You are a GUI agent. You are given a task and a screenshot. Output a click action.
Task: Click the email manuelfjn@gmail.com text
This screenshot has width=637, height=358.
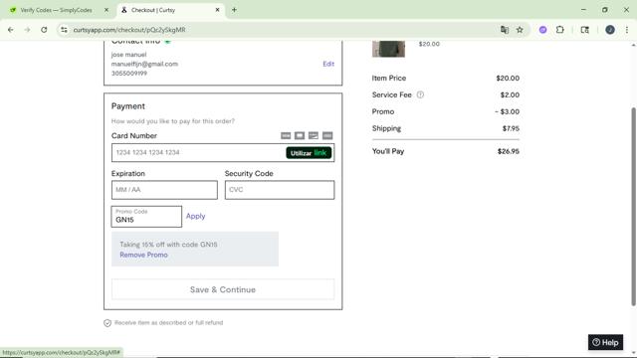point(144,64)
